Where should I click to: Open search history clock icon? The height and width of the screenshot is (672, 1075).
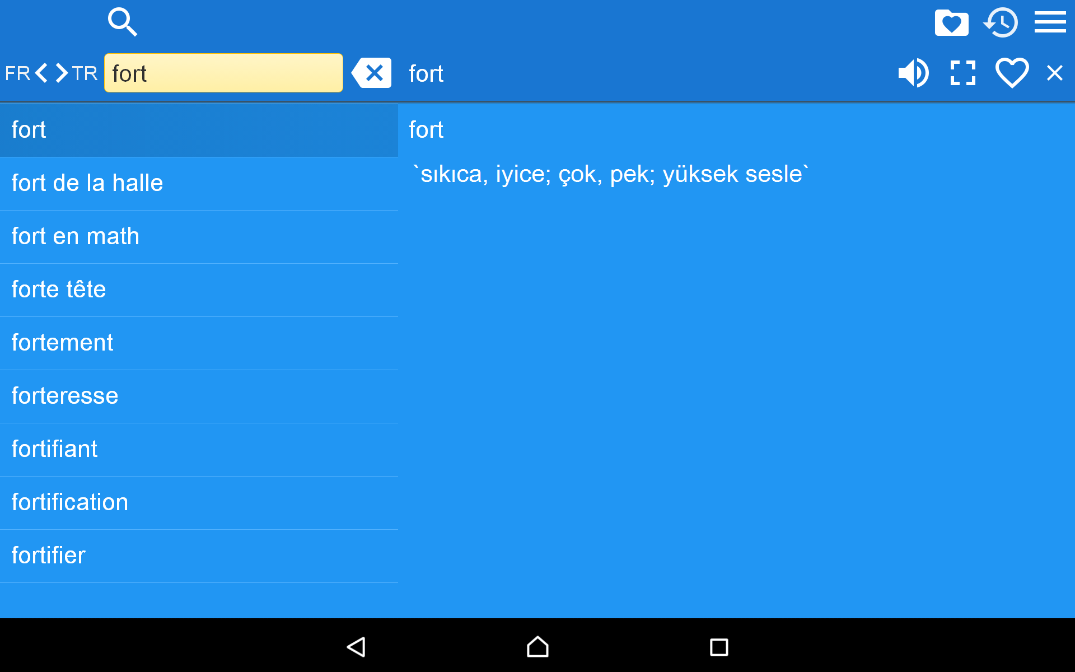pos(1001,23)
